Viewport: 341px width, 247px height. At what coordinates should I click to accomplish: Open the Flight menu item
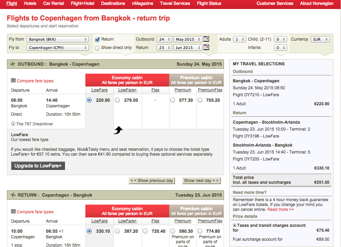click(12, 3)
